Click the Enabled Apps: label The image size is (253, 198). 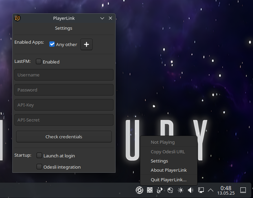pyautogui.click(x=29, y=42)
